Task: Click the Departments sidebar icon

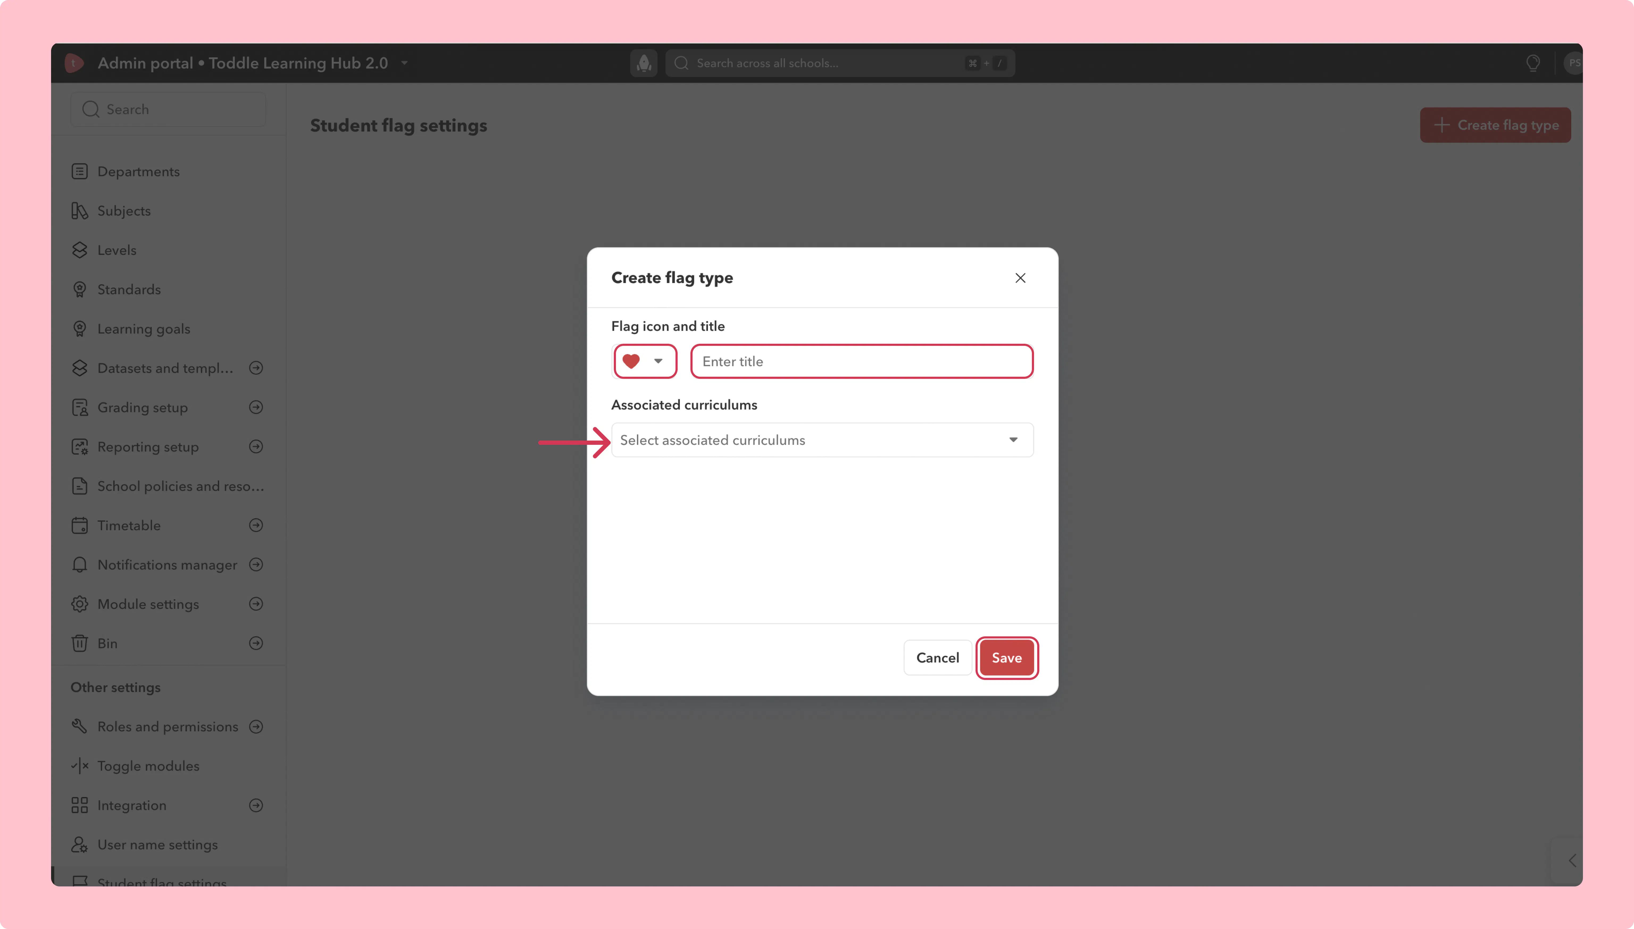Action: (80, 172)
